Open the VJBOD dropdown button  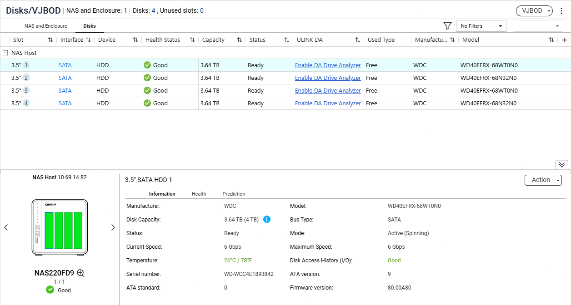pyautogui.click(x=534, y=11)
